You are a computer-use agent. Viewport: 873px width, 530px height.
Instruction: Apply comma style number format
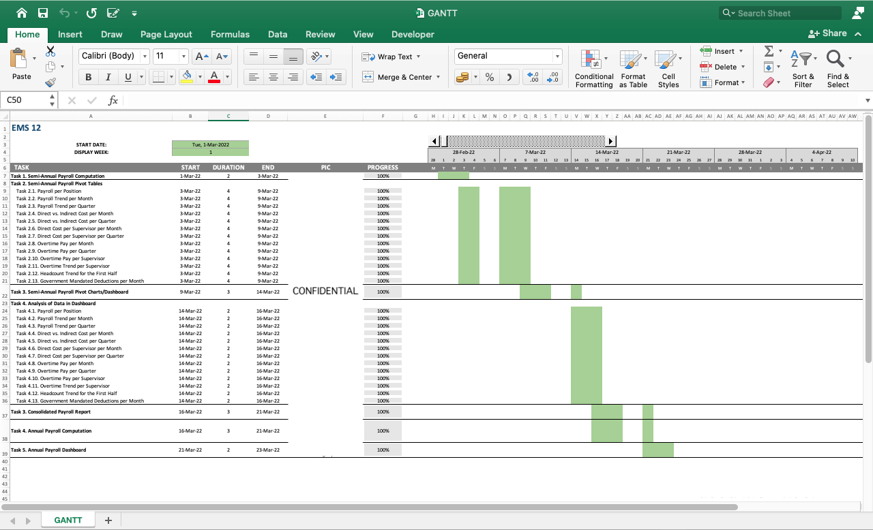point(509,78)
